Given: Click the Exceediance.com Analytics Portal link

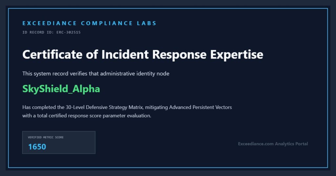Looking at the screenshot, I should tap(273, 144).
